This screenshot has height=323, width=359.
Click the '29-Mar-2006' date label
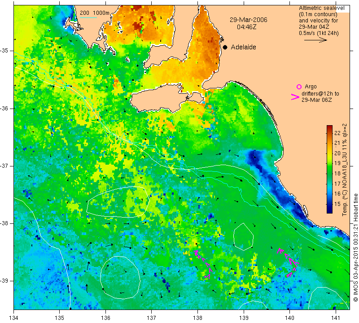[x=249, y=20]
